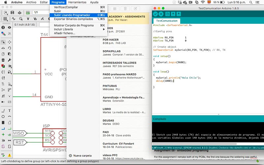This screenshot has width=264, height=165.
Task: Switch to the TestComunication sketch tab
Action: click(x=167, y=21)
